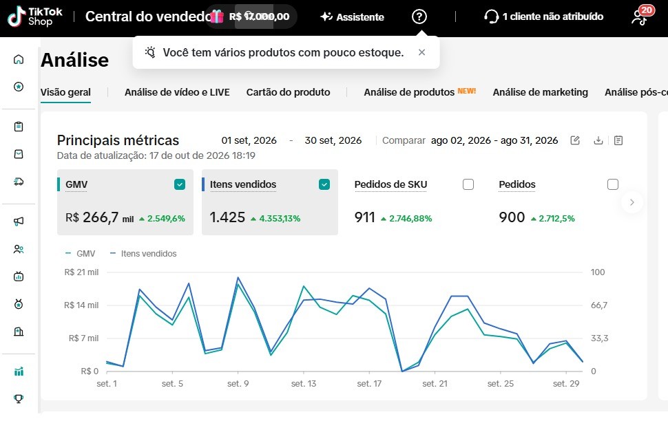This screenshot has width=668, height=421.
Task: Change the end date 30 set, 2026
Action: [333, 140]
